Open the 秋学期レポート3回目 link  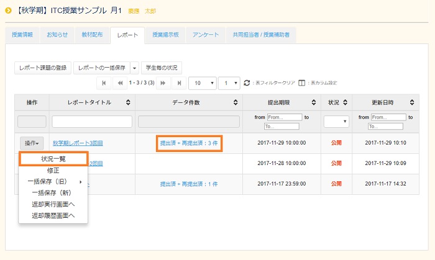(x=78, y=143)
